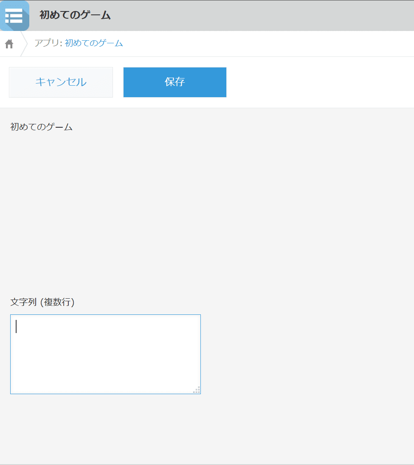The height and width of the screenshot is (465, 414).
Task: Click the キャンセル button
Action: coord(61,82)
